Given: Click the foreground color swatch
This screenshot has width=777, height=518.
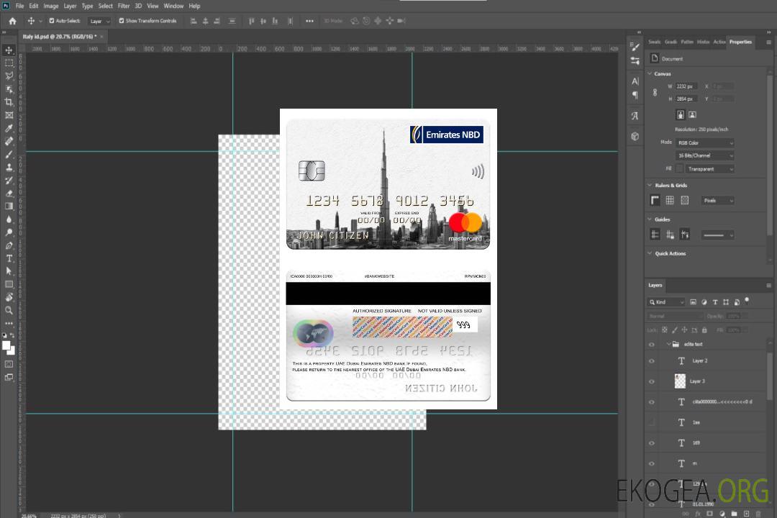Looking at the screenshot, I should click(x=6, y=345).
